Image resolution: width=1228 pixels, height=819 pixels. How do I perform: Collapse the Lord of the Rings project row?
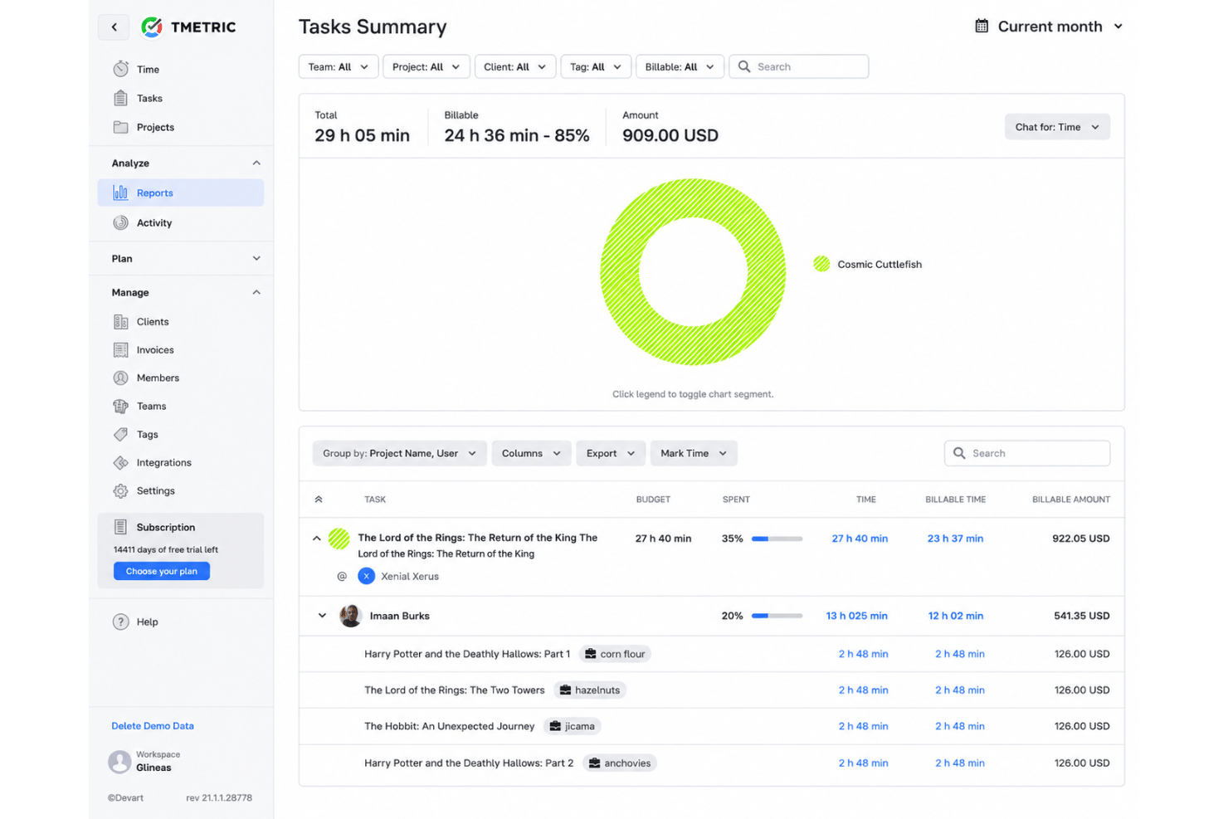point(317,539)
